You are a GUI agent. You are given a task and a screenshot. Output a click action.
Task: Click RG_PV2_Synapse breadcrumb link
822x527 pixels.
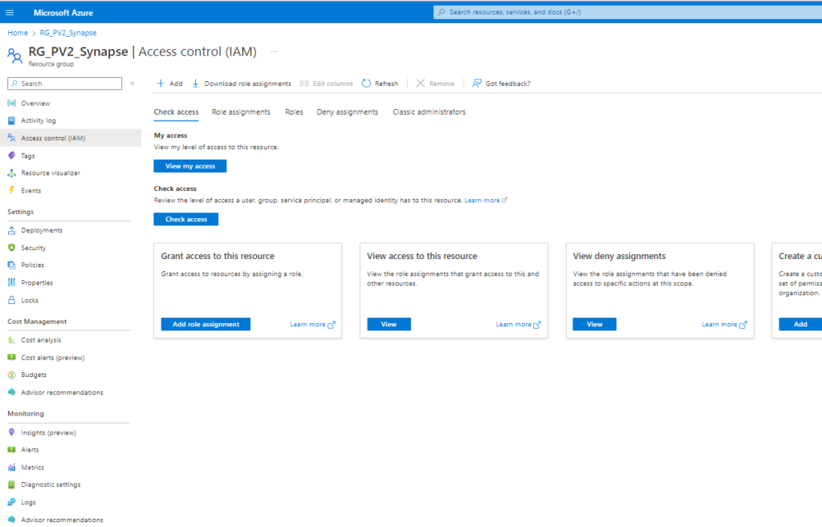68,32
